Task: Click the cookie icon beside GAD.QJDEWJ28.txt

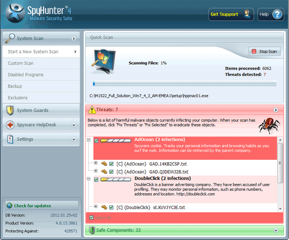Action: tap(104, 172)
